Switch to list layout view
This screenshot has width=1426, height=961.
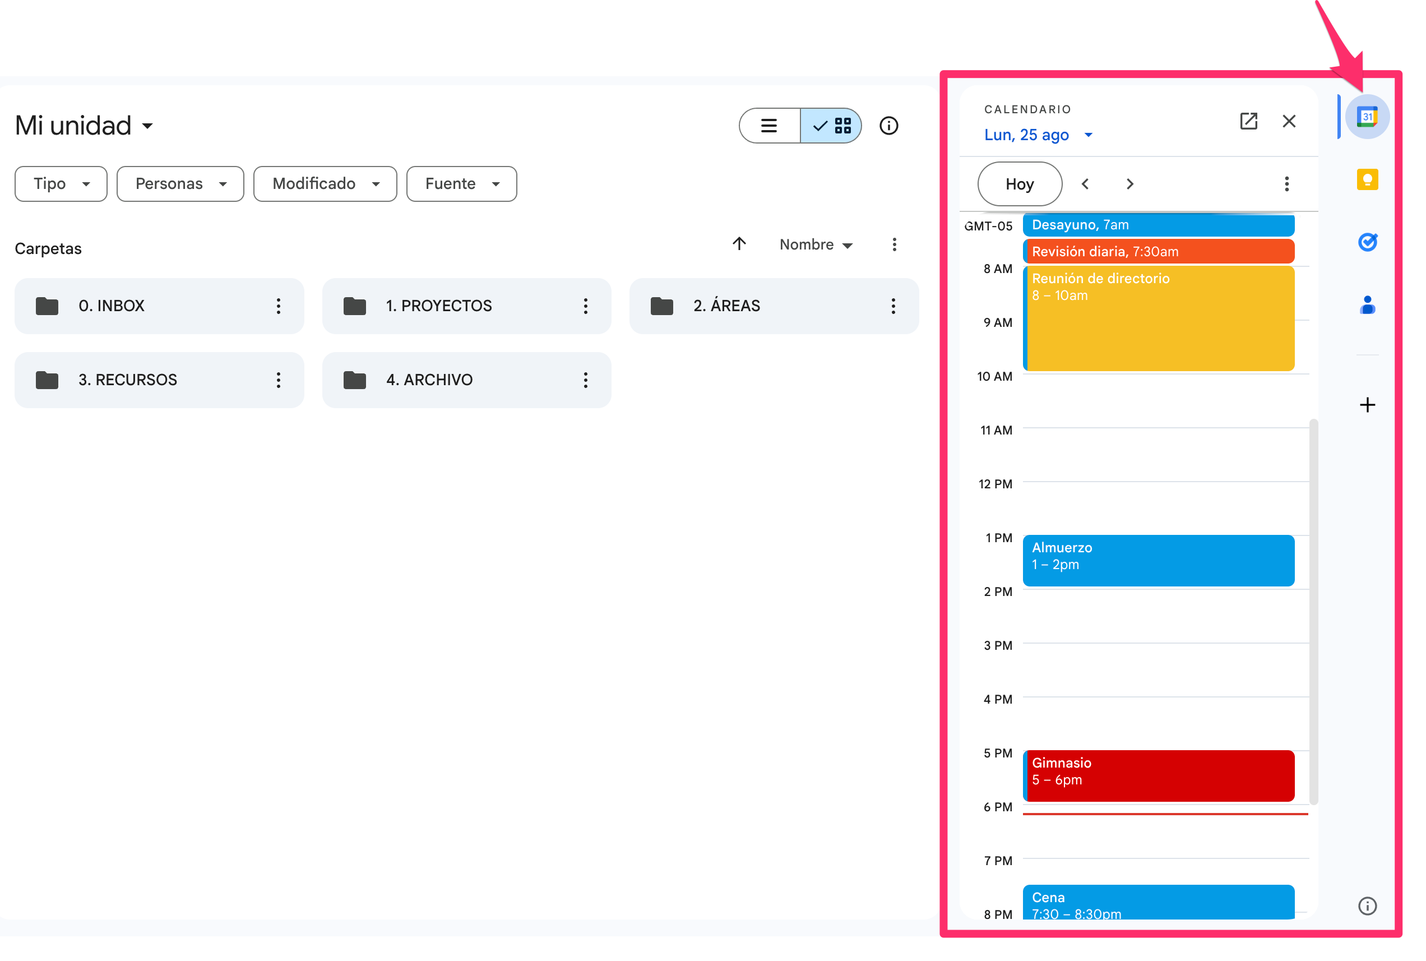[x=768, y=126]
